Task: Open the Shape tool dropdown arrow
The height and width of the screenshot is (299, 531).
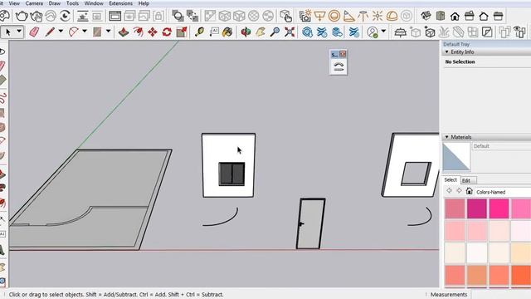Action: click(109, 32)
